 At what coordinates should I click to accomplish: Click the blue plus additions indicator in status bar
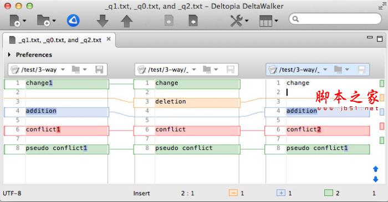281,193
